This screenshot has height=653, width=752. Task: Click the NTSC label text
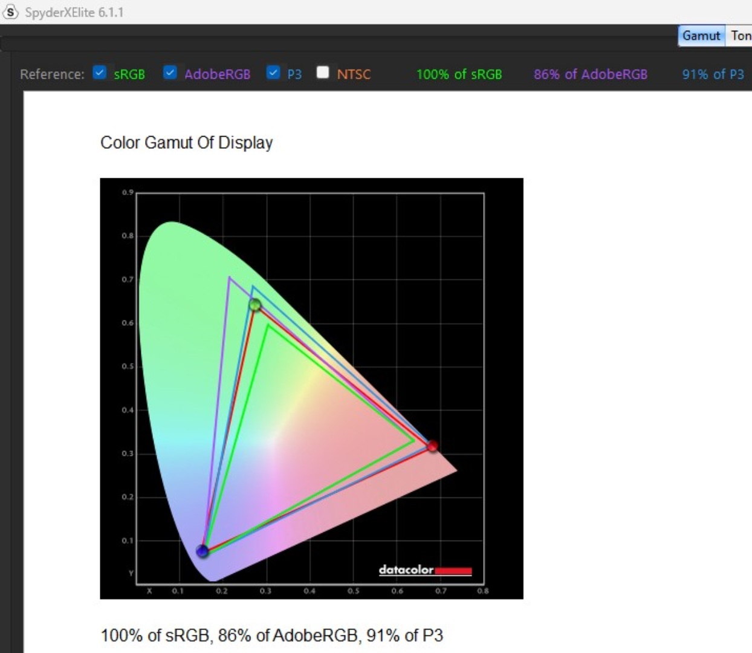coord(354,74)
